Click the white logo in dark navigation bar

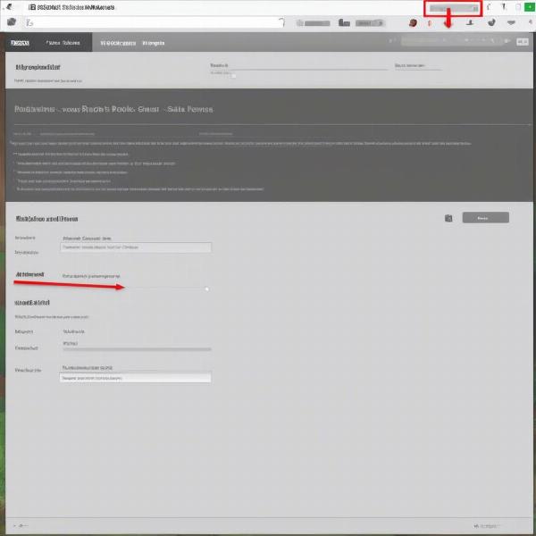tap(20, 43)
